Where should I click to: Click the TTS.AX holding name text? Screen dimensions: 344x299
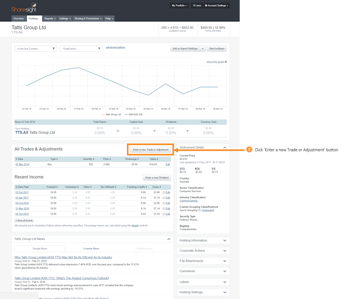(x=35, y=133)
